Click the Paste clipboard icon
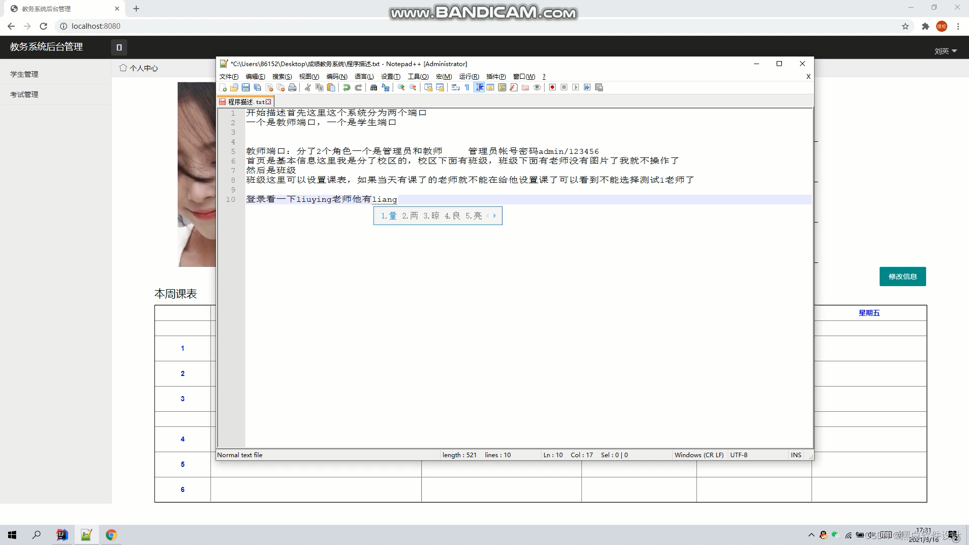The image size is (969, 545). [x=331, y=87]
